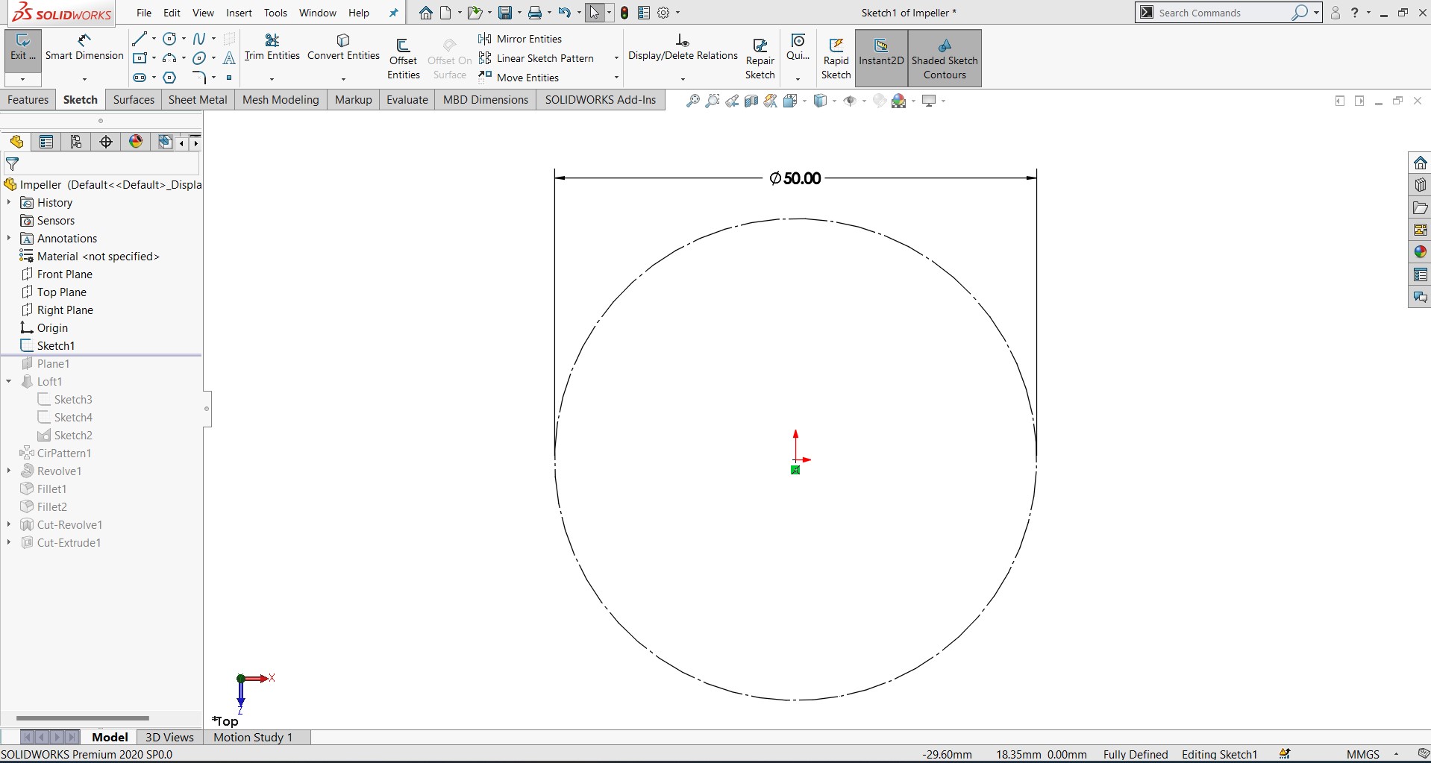Select the Spline sketch tool
The image size is (1431, 763).
coord(199,39)
